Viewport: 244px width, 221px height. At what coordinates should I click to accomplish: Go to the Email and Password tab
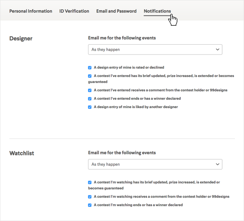coord(116,11)
